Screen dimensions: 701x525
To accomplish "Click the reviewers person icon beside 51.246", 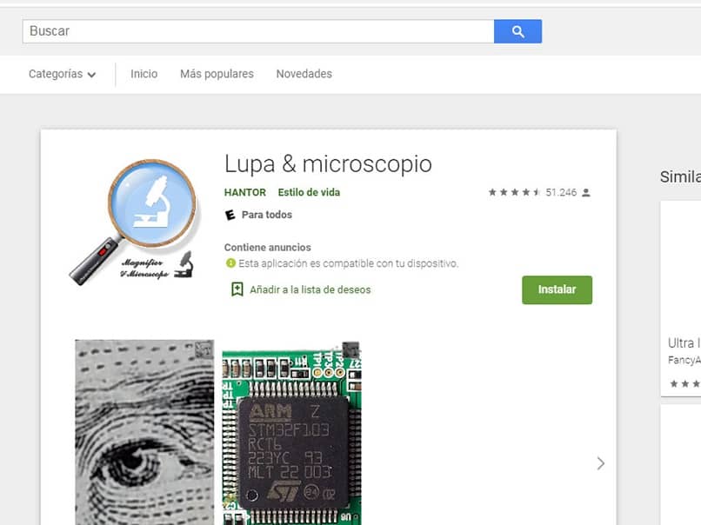I will tap(586, 193).
